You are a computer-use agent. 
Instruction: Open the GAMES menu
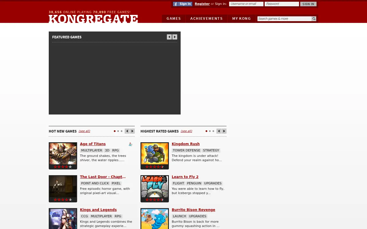pos(174,19)
